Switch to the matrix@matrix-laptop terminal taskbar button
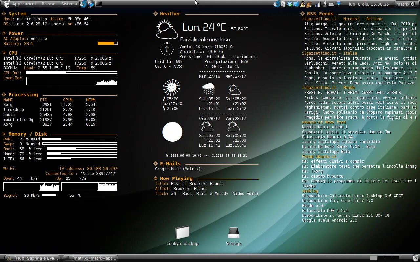 coord(90,258)
